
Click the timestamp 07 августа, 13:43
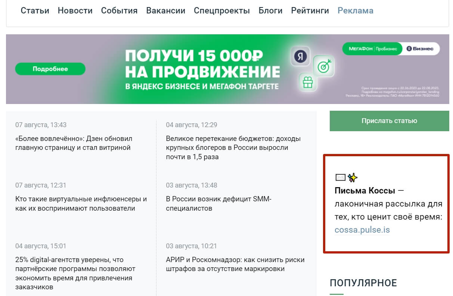coord(41,125)
